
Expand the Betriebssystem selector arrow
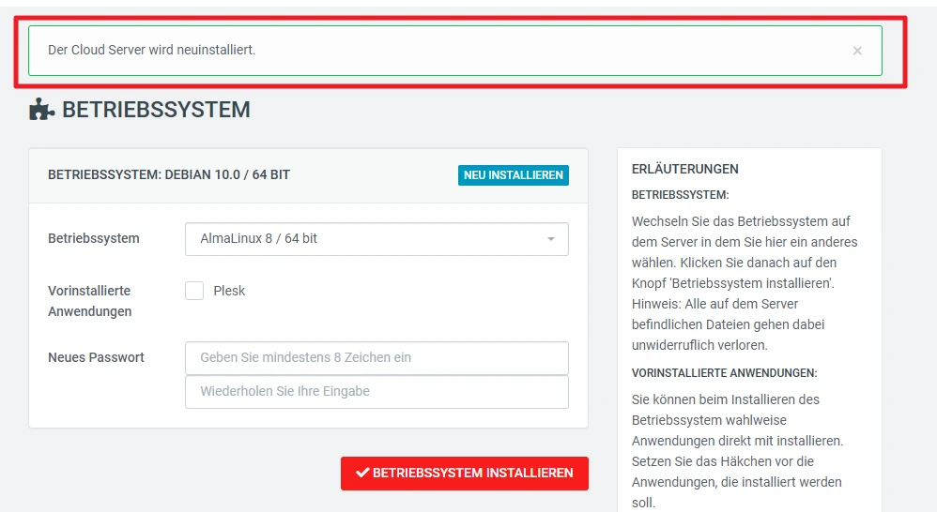[x=551, y=239]
